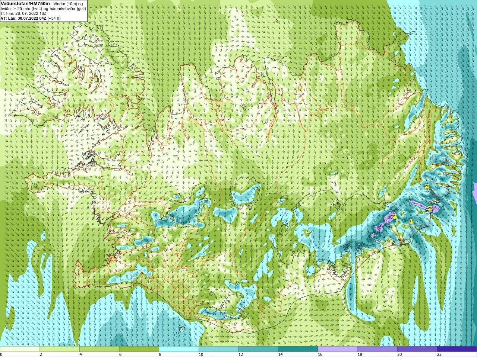Screen dimensions: 477x357
Task: Click the legend scale value '14'
Action: click(x=280, y=354)
